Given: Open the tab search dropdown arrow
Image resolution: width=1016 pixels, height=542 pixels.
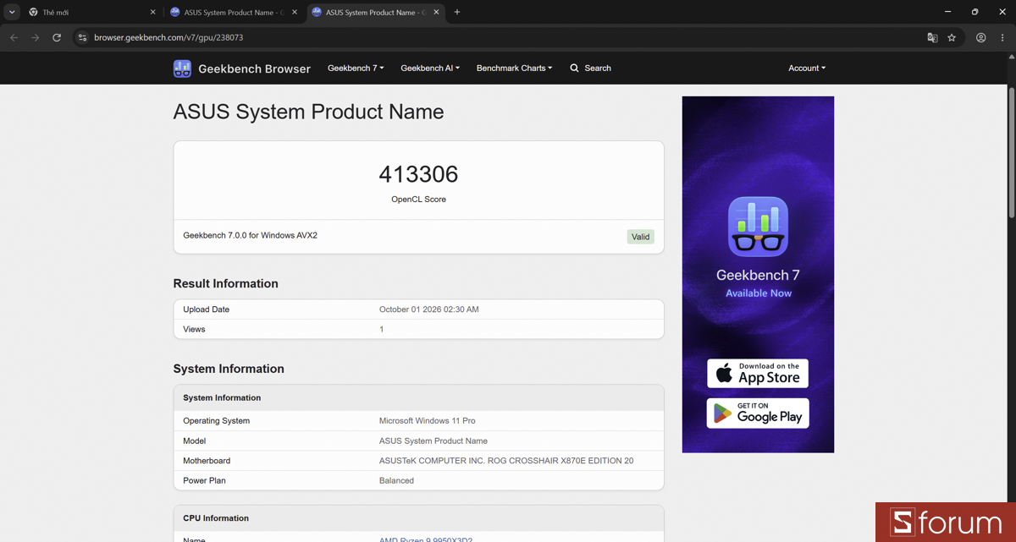Looking at the screenshot, I should tap(12, 12).
